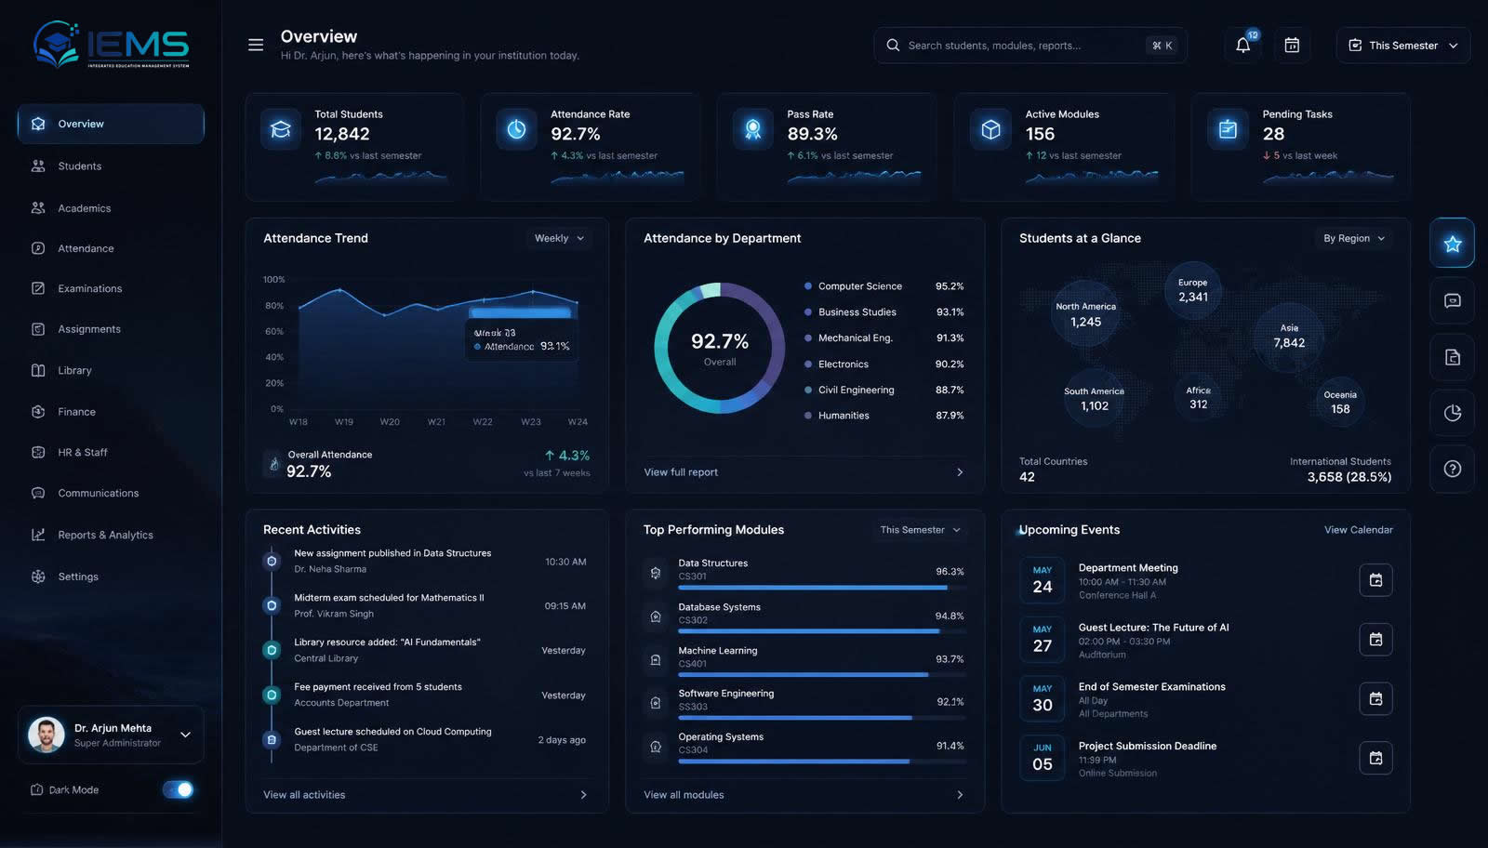Open Settings in sidebar
Image resolution: width=1488 pixels, height=848 pixels.
coord(111,576)
